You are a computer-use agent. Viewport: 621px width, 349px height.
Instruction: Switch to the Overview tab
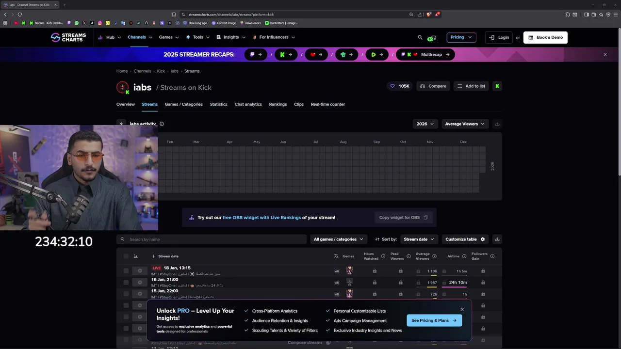(x=126, y=104)
